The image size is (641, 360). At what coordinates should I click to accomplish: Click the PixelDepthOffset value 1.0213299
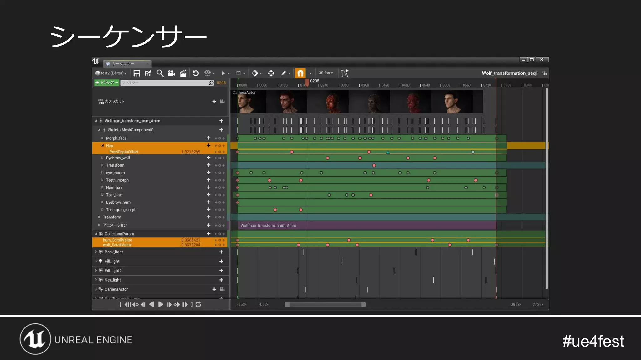(191, 152)
